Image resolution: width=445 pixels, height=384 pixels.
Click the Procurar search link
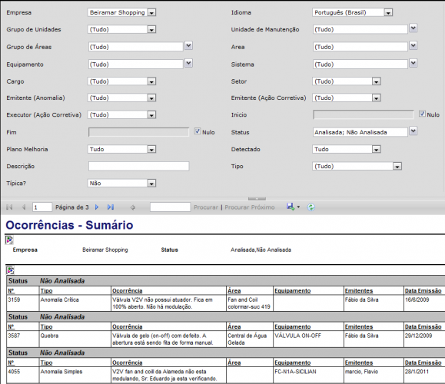pos(206,207)
